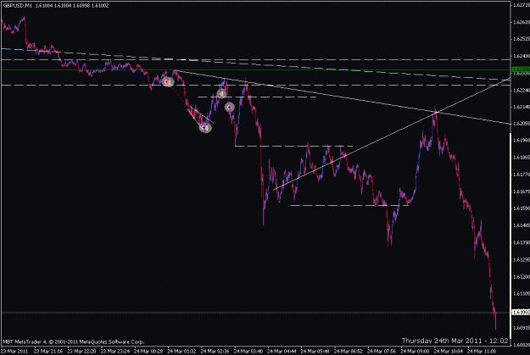Click the 1.61200 price axis label
The width and height of the screenshot is (530, 355).
522,277
